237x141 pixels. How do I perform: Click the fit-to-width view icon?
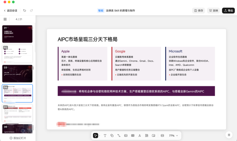[162, 136]
